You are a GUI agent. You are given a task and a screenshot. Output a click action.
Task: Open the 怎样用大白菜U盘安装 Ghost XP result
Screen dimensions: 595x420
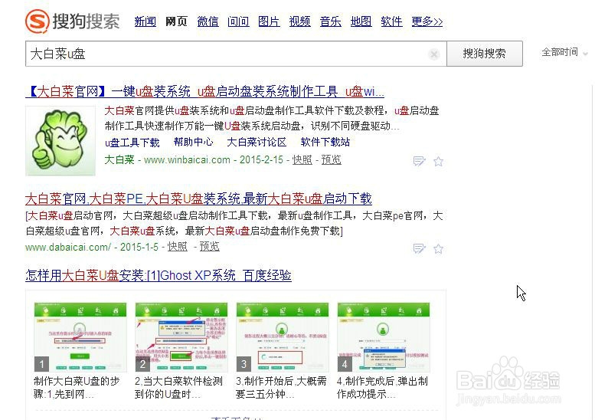(159, 275)
